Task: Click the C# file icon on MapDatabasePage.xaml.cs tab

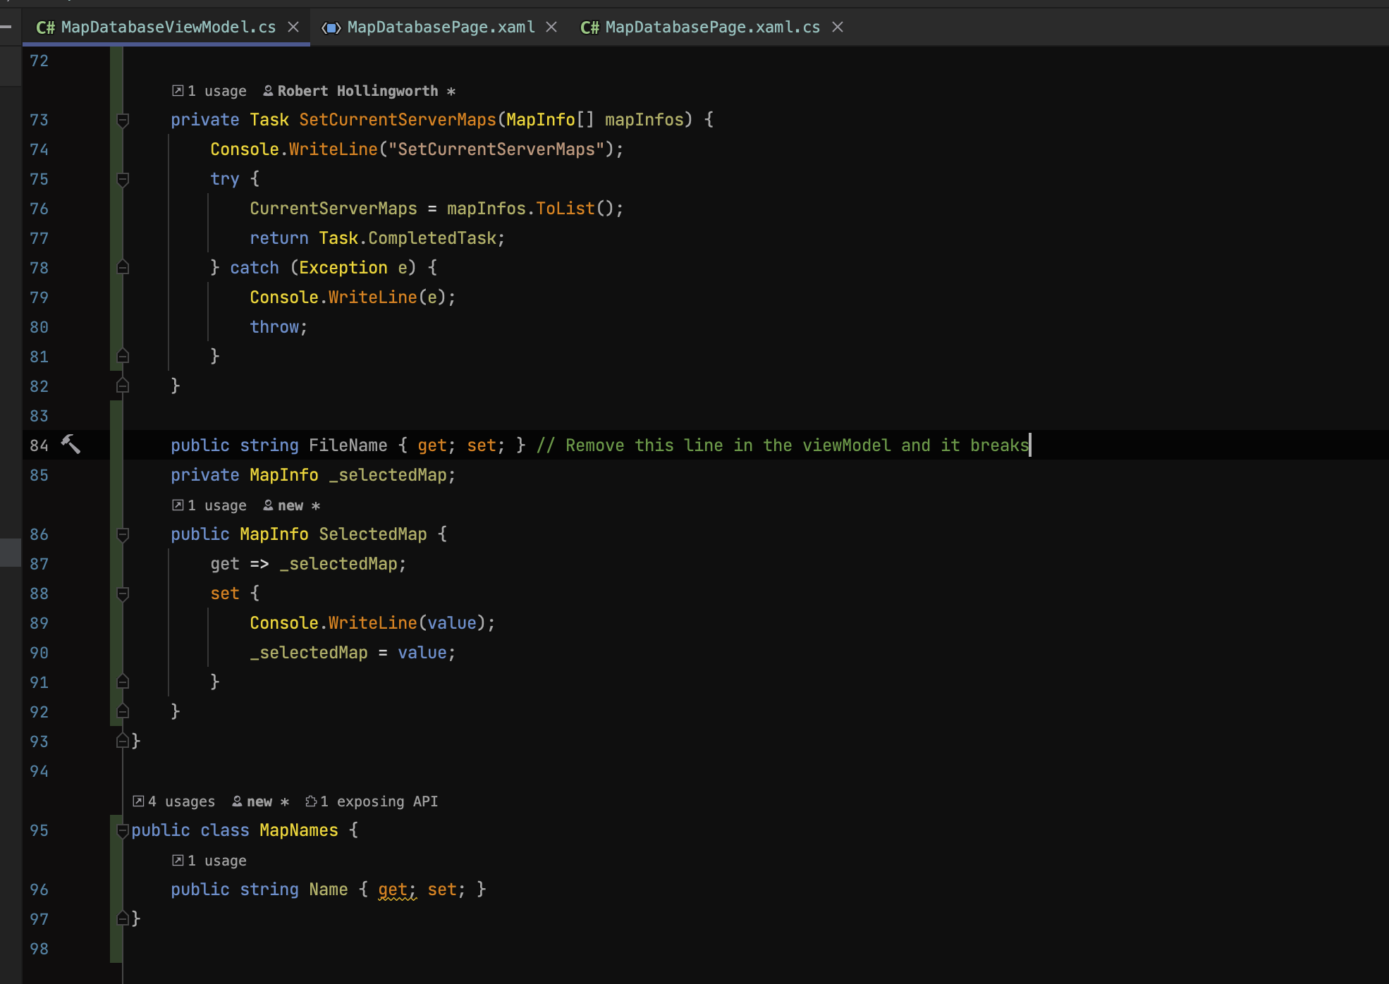Action: [x=590, y=27]
